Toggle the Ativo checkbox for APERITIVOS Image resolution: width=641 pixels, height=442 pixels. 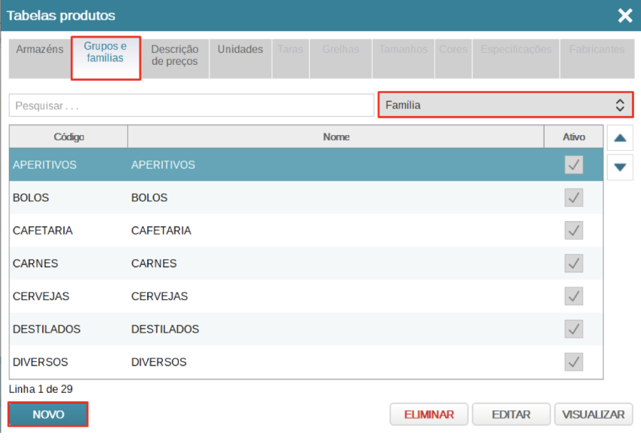pos(574,165)
